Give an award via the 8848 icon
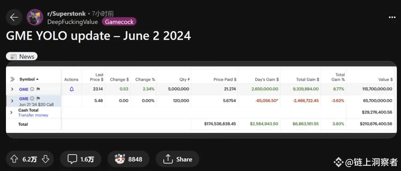The image size is (401, 171). coord(128,159)
